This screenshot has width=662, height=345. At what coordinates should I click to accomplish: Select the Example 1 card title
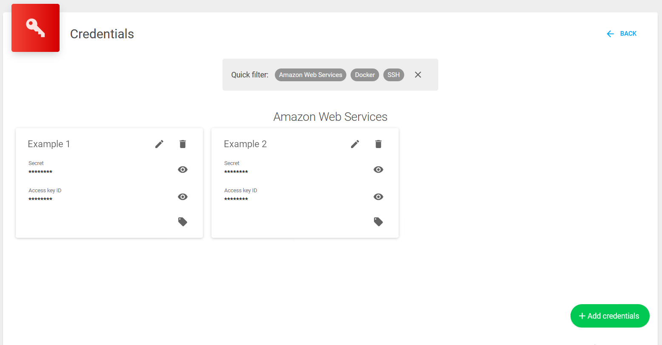click(49, 144)
